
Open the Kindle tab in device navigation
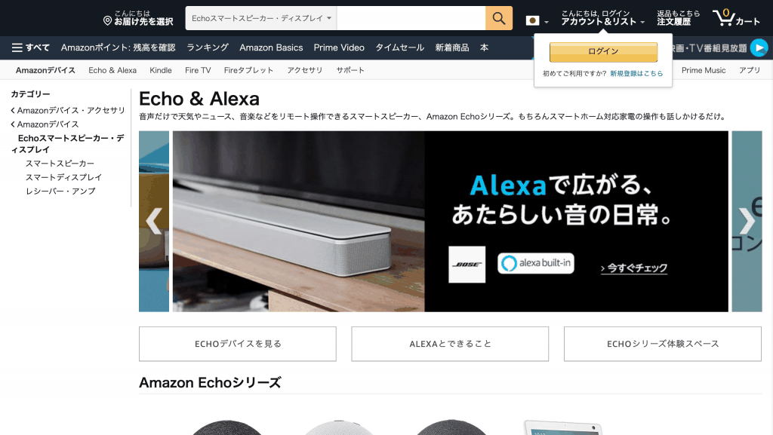161,70
